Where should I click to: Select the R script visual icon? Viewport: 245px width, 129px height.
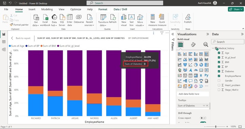point(201,75)
